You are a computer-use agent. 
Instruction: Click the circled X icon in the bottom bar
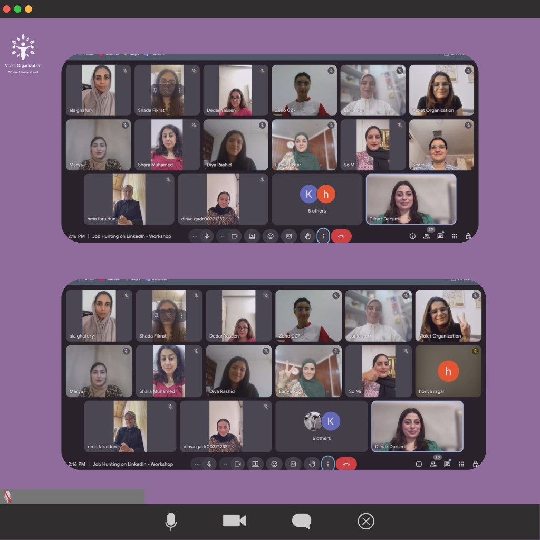click(365, 522)
